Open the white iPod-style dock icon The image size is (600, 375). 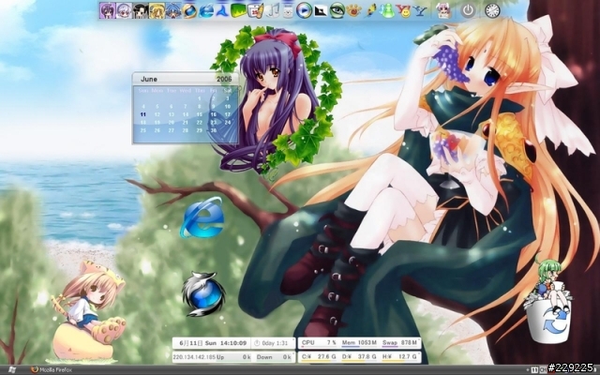[x=288, y=10]
